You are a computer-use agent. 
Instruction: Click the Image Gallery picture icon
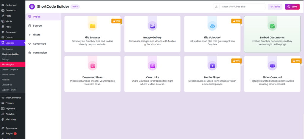coord(152,26)
